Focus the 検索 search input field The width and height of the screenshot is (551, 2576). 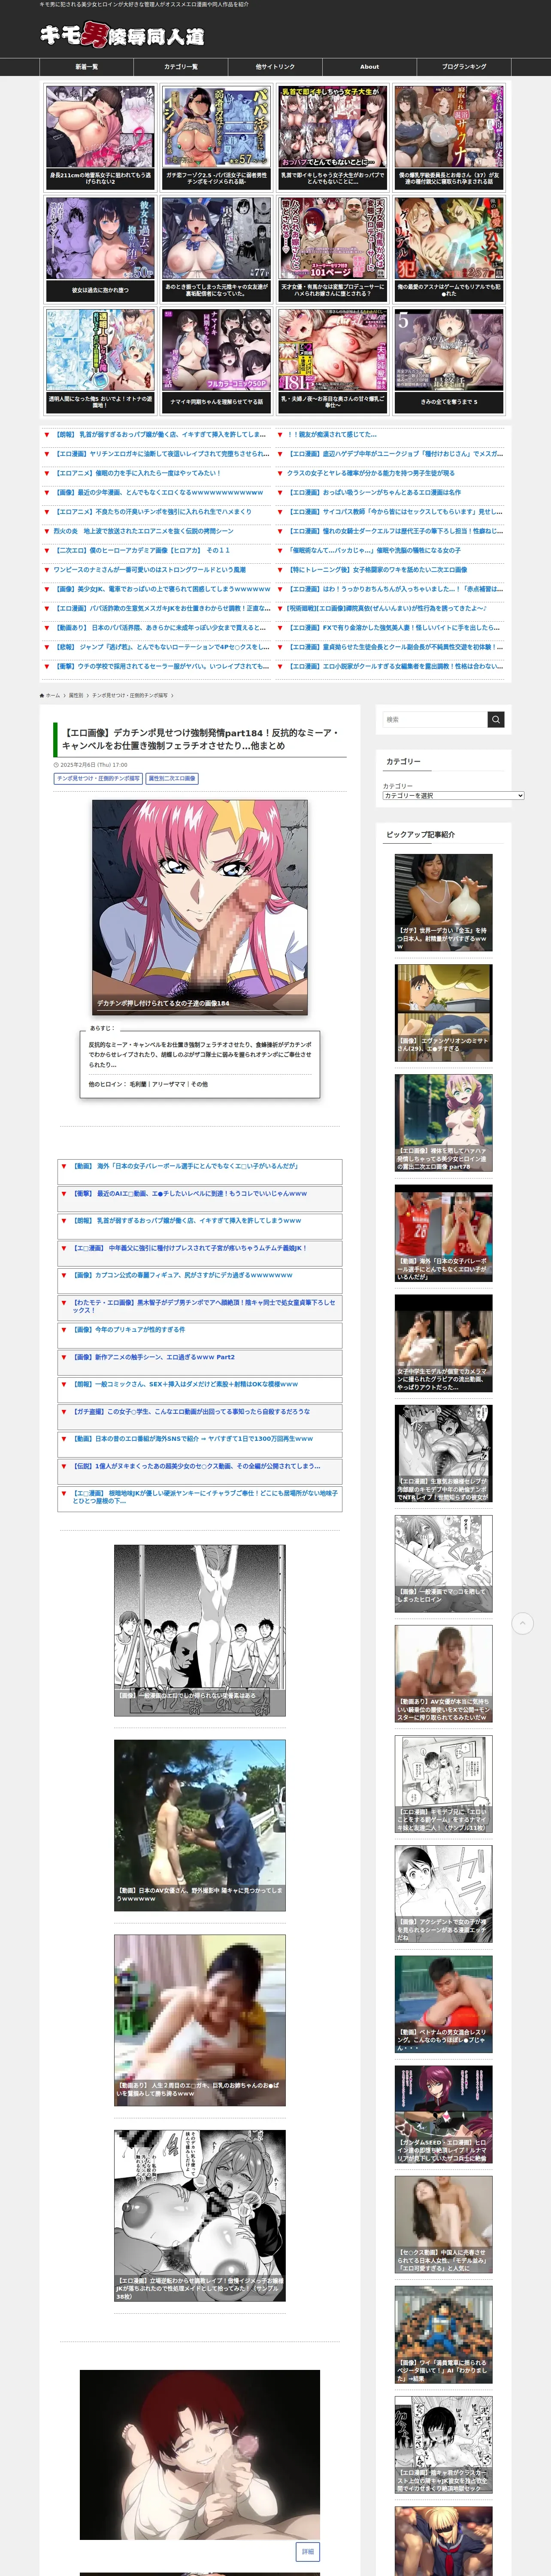point(435,719)
